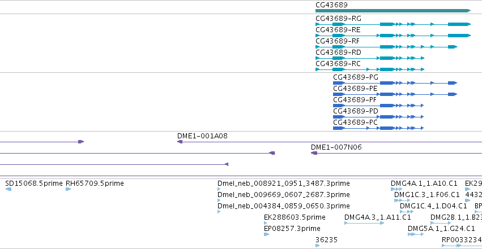482x249 pixels.
Task: Open Dmel_neb_004384_0859_0650.3prime feature
Action: [x=219, y=212]
